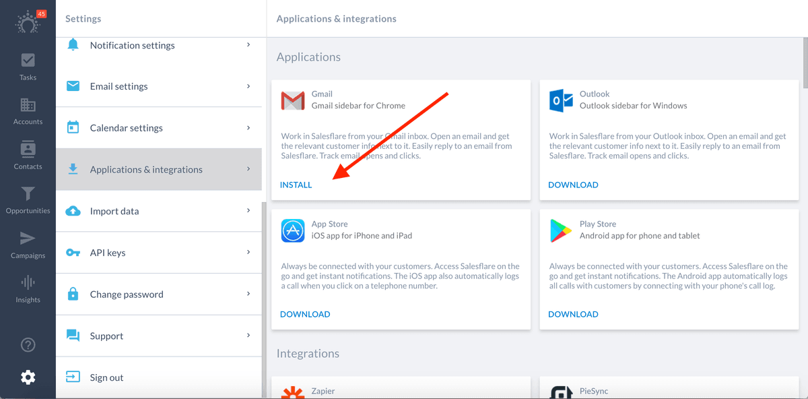Install the Gmail sidebar for Chrome

click(x=296, y=185)
